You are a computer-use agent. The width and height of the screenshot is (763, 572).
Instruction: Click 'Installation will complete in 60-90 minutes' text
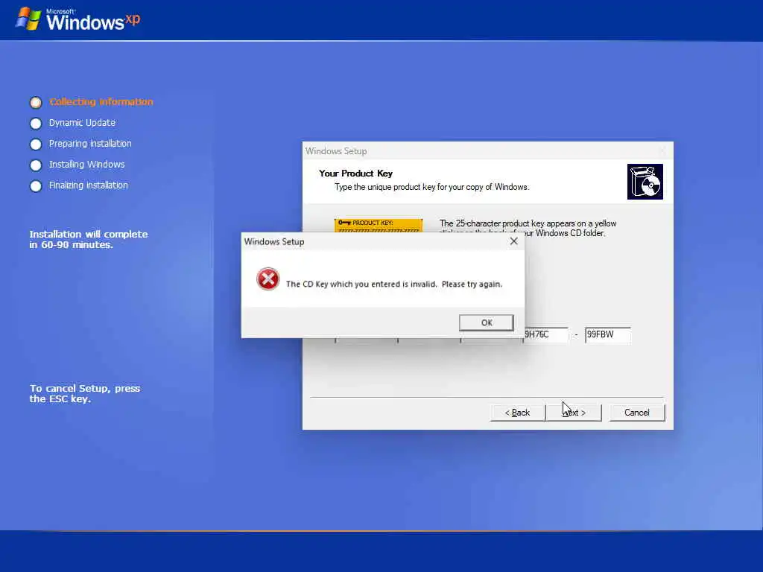click(89, 239)
